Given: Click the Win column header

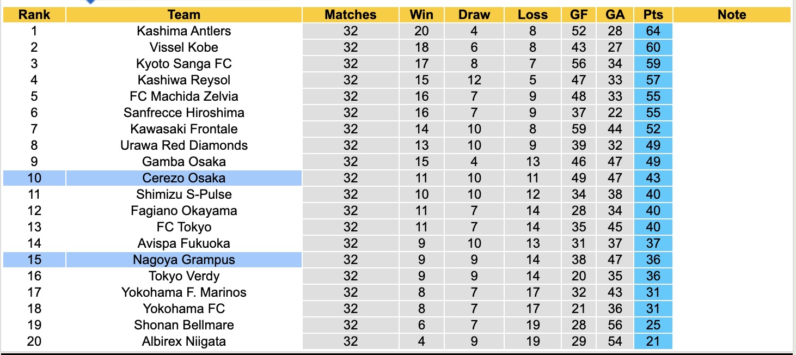Looking at the screenshot, I should (x=422, y=15).
